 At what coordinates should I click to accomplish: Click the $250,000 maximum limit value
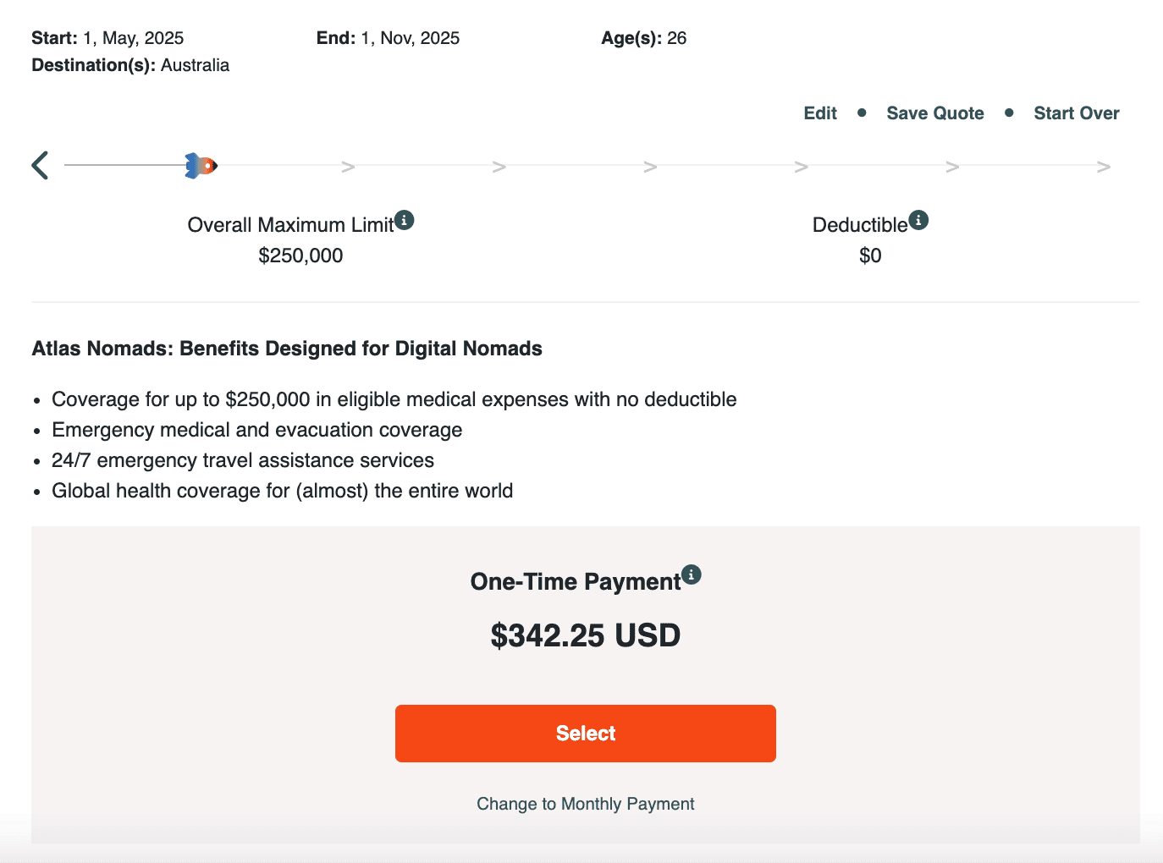click(300, 256)
